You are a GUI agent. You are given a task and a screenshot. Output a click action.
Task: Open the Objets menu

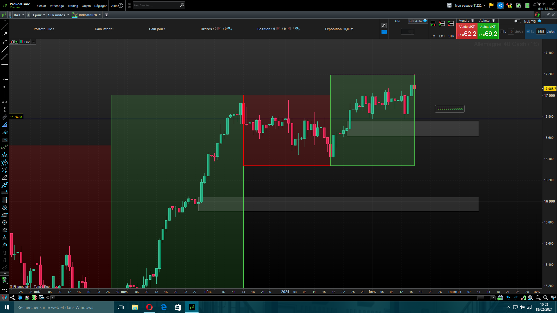[86, 6]
